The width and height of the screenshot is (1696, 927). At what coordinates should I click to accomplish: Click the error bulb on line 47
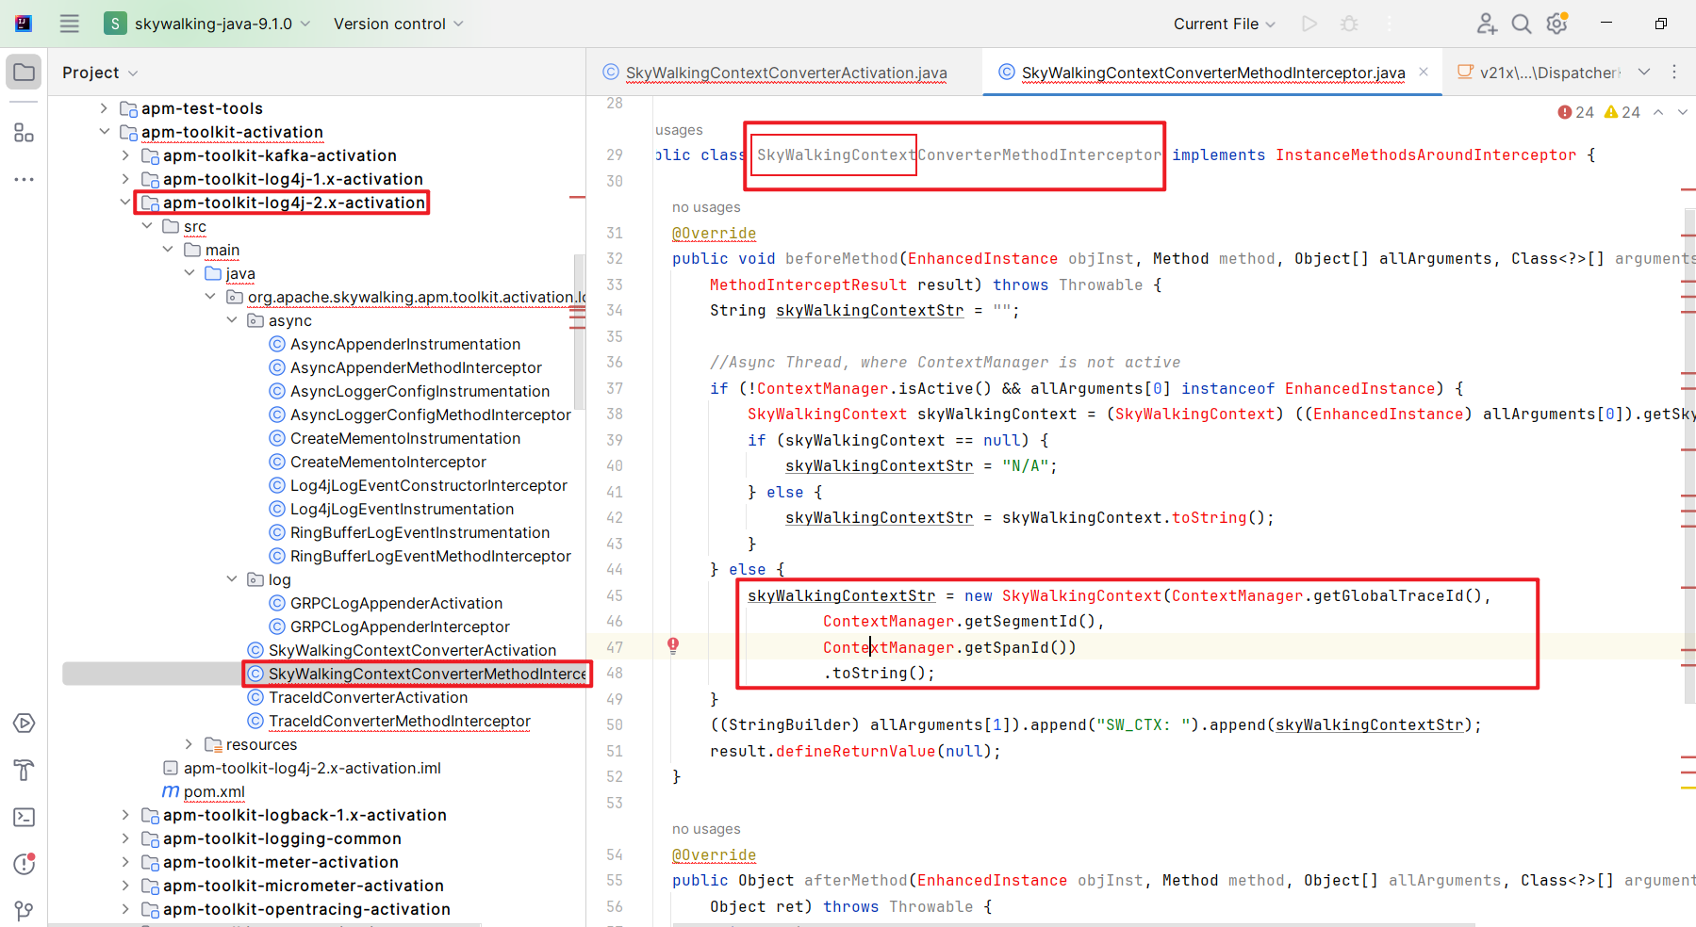tap(673, 645)
